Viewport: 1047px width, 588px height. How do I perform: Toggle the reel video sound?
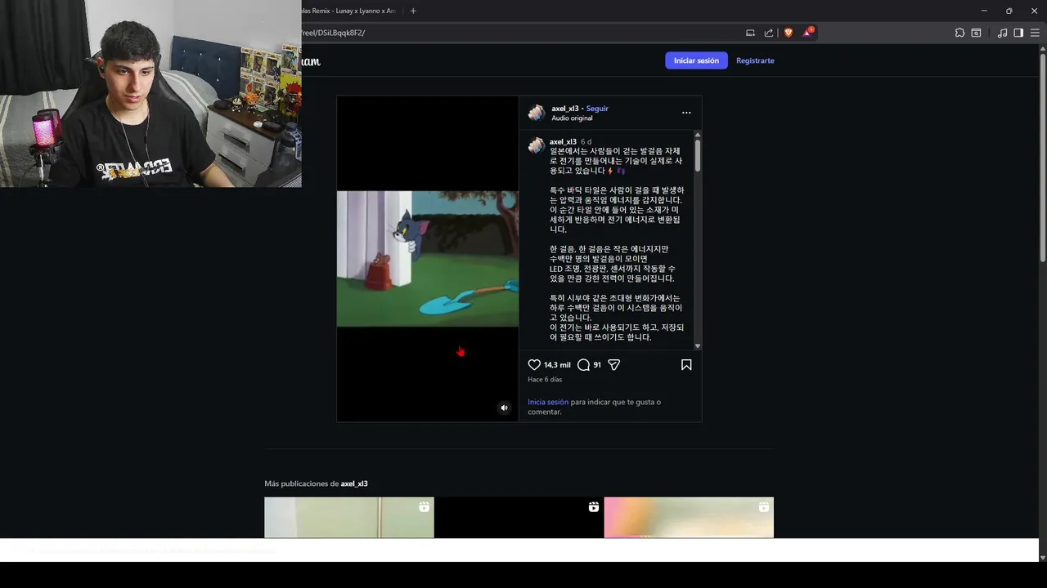[504, 408]
